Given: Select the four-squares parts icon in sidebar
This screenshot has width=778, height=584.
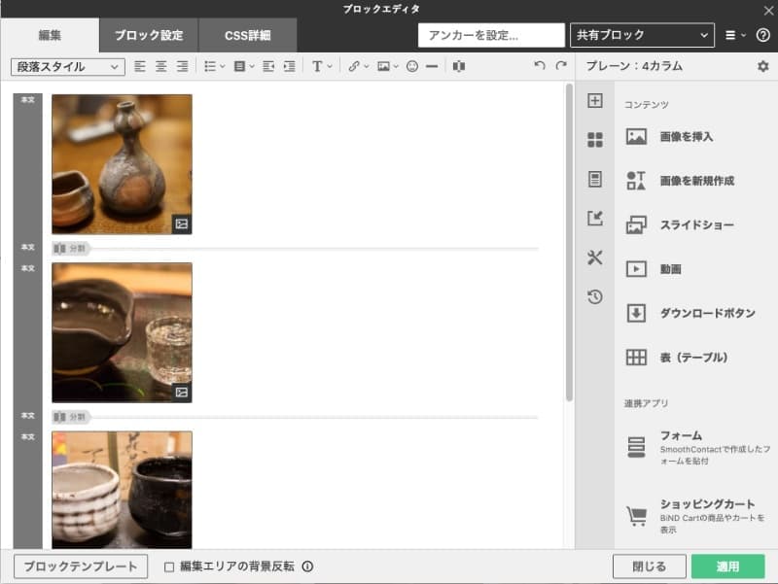Looking at the screenshot, I should (595, 140).
